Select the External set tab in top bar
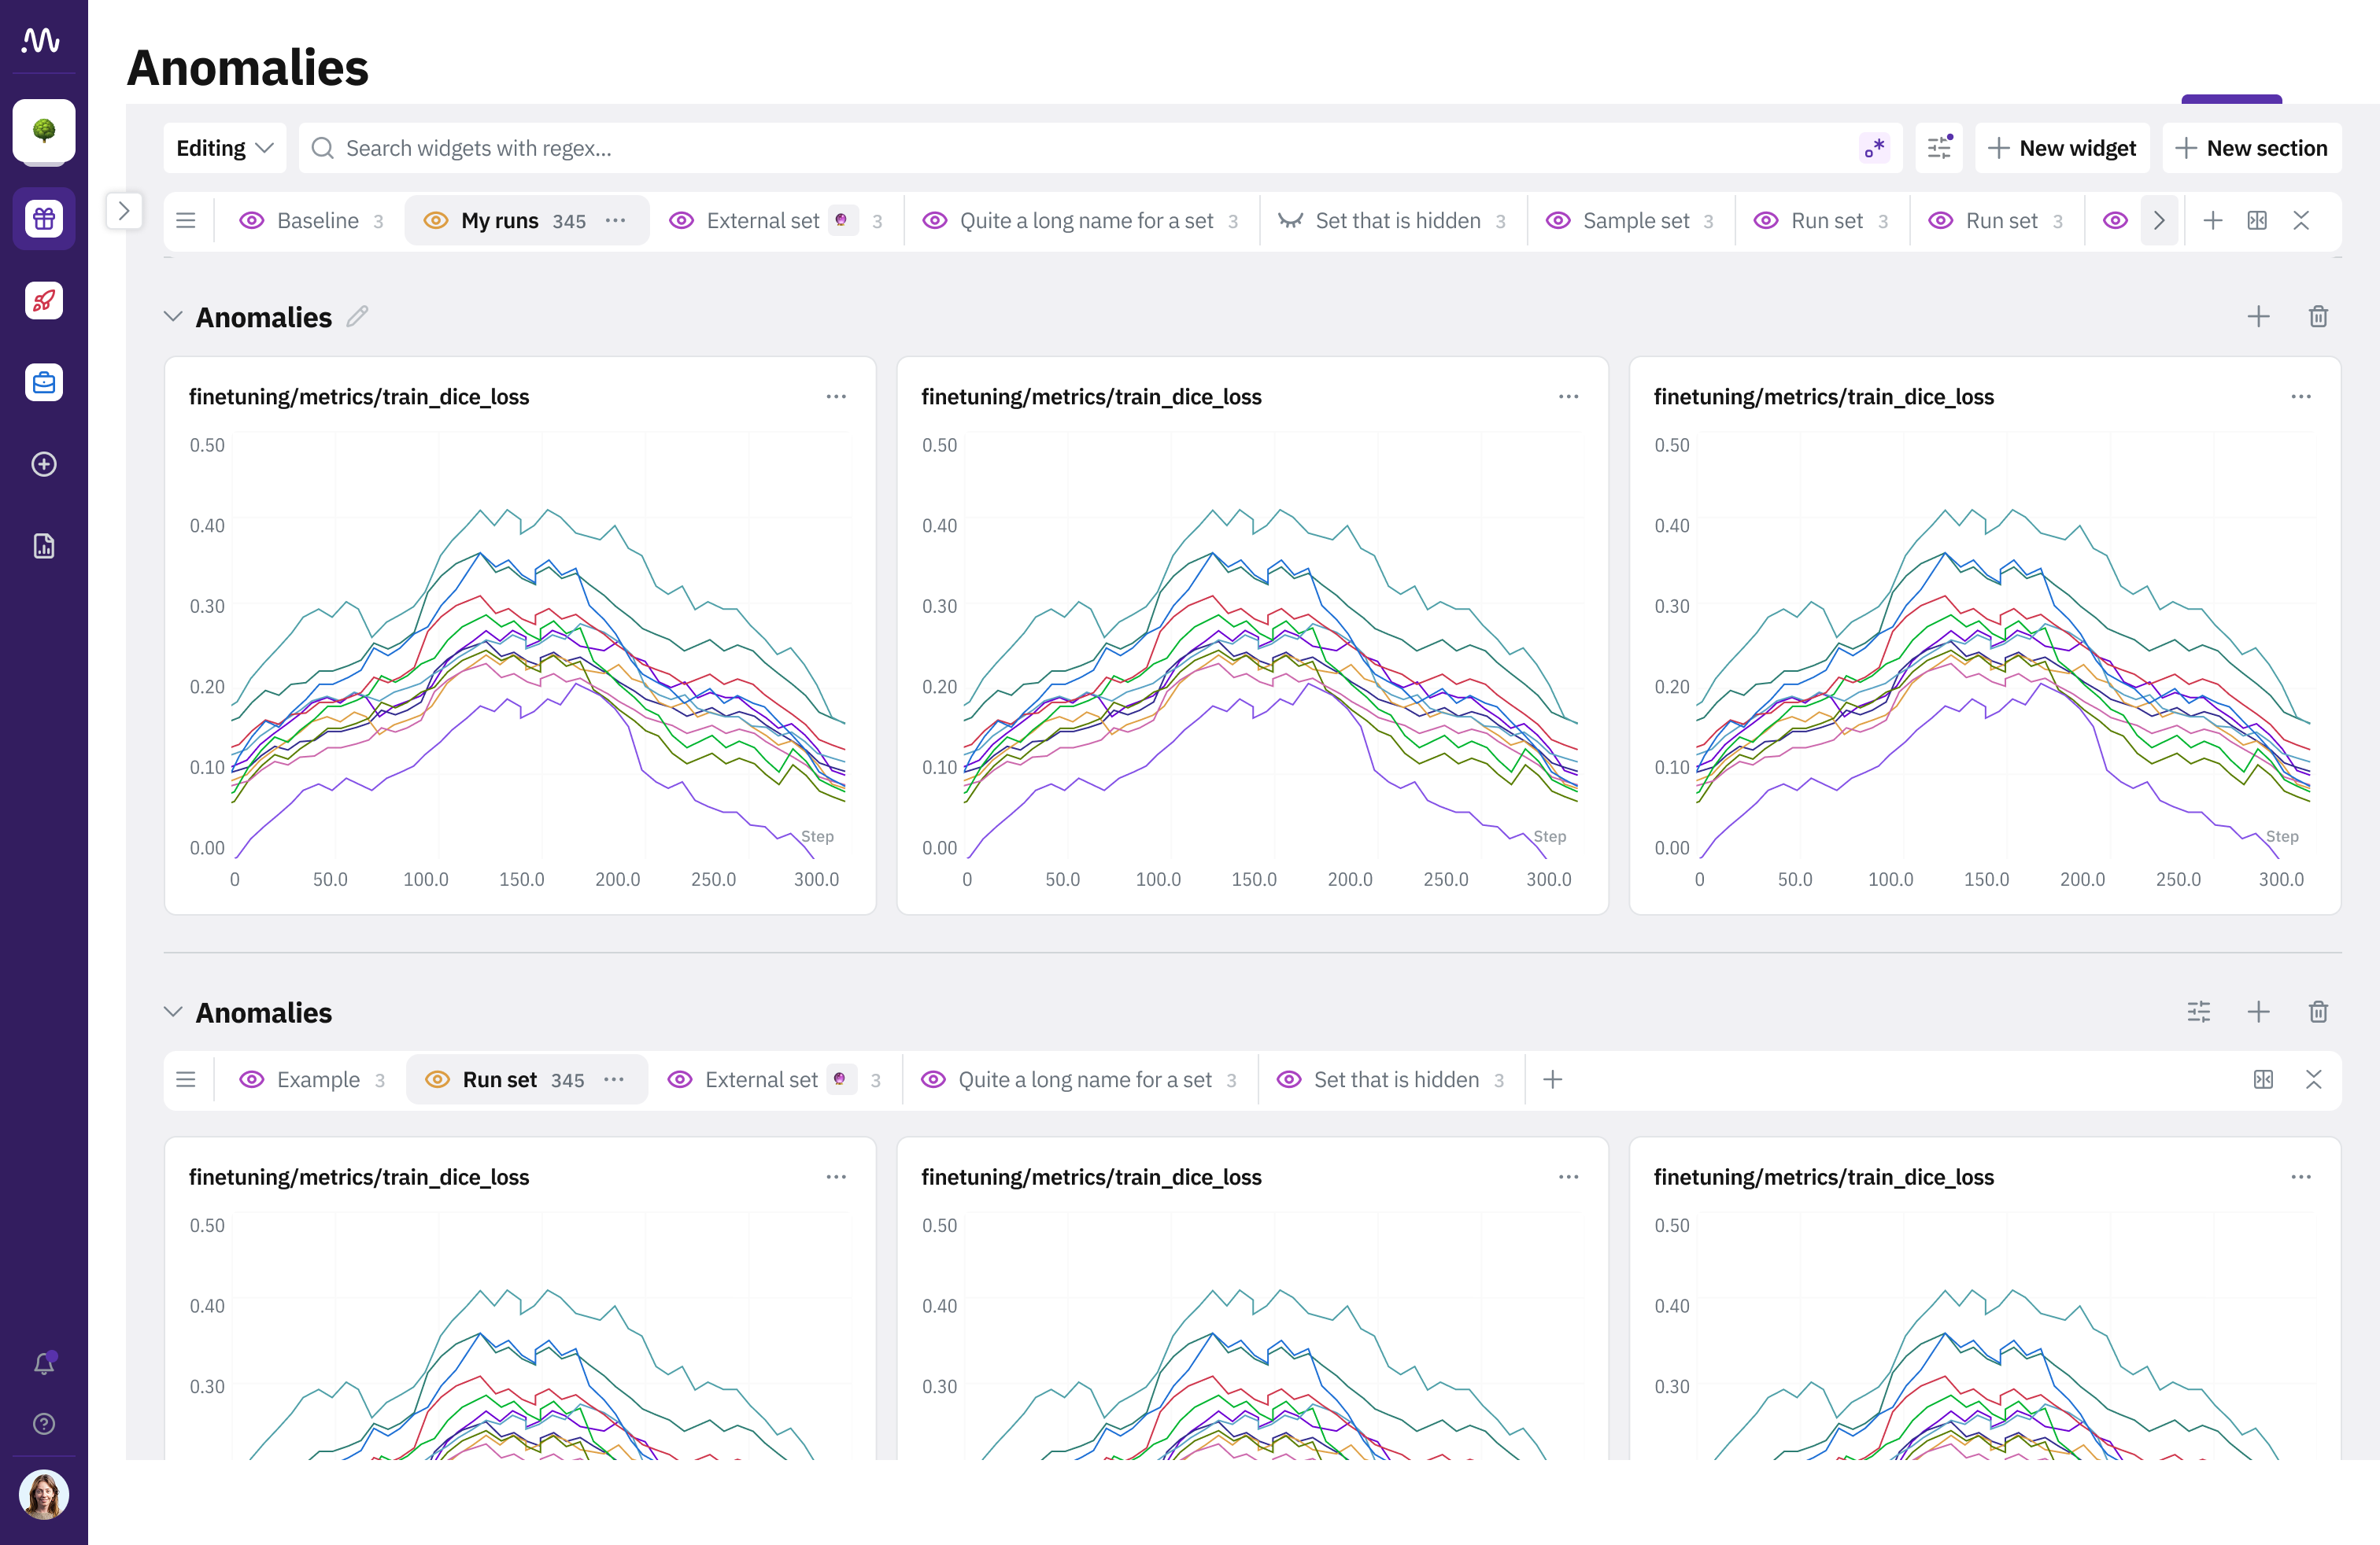This screenshot has height=1545, width=2380. (x=776, y=221)
